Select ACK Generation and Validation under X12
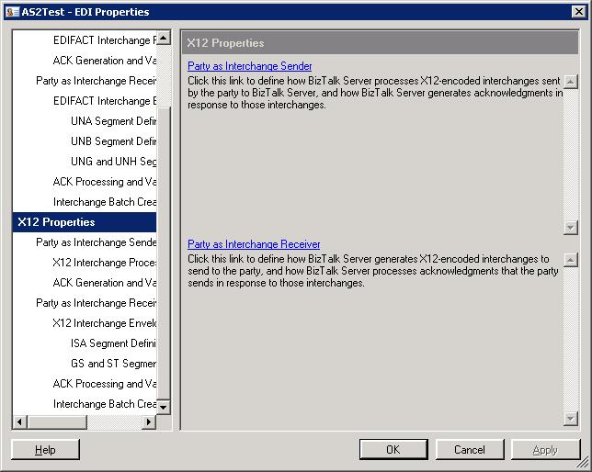 [105, 283]
